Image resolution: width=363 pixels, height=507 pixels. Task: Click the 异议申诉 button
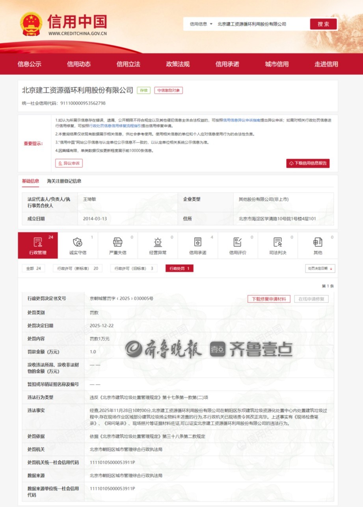pos(69,163)
